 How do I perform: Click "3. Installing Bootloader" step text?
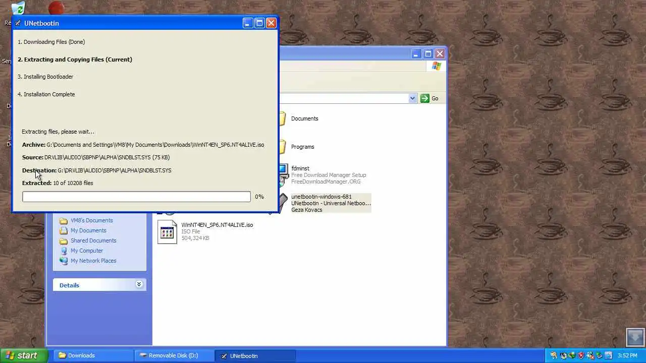pos(45,77)
